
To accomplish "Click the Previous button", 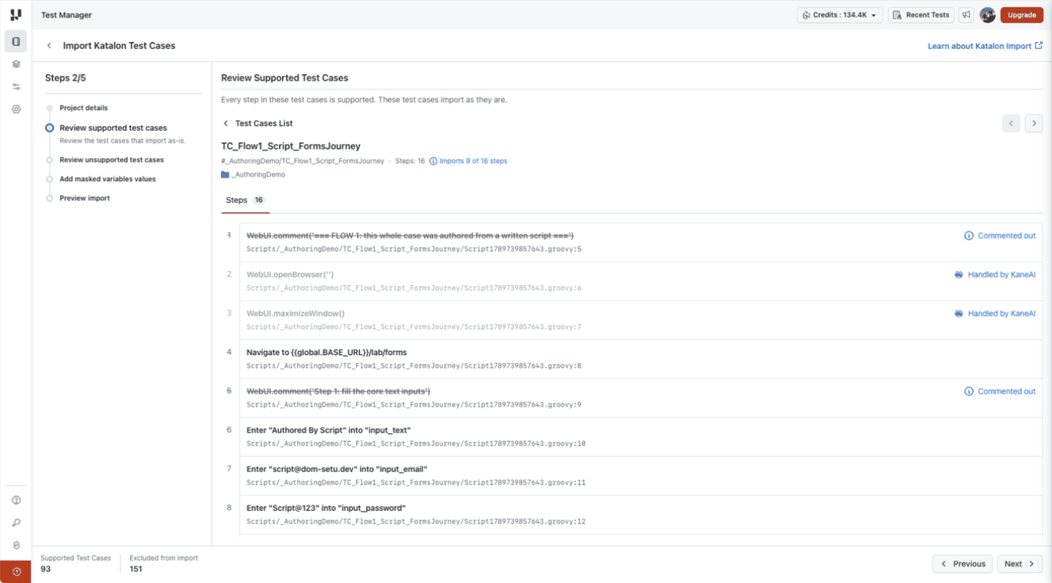I will click(x=962, y=564).
